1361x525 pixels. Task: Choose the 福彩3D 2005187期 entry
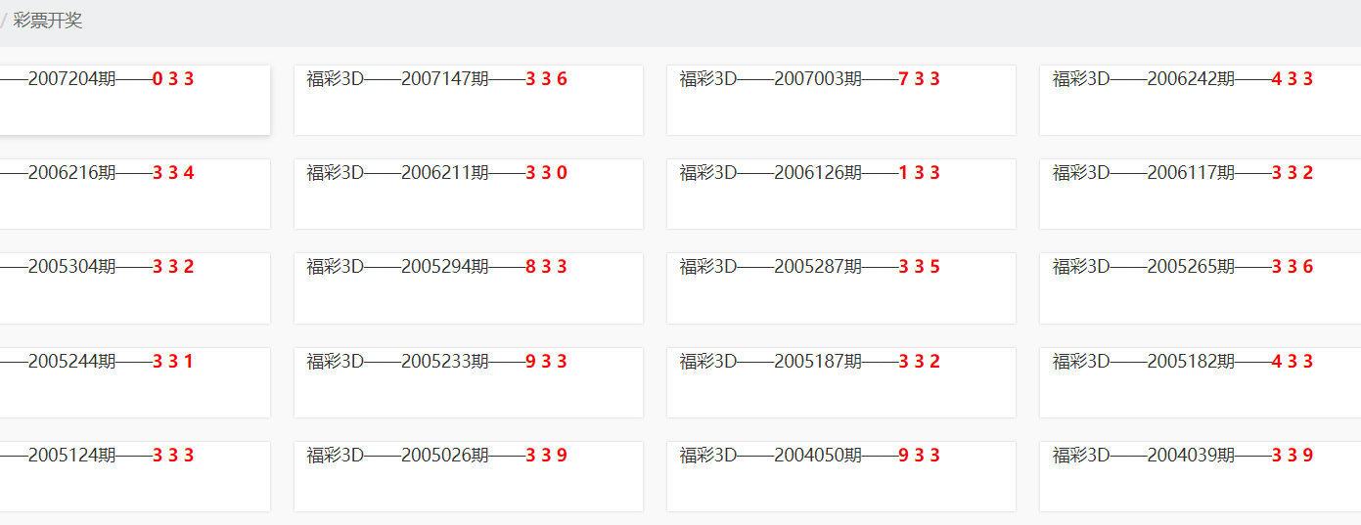[x=841, y=382]
